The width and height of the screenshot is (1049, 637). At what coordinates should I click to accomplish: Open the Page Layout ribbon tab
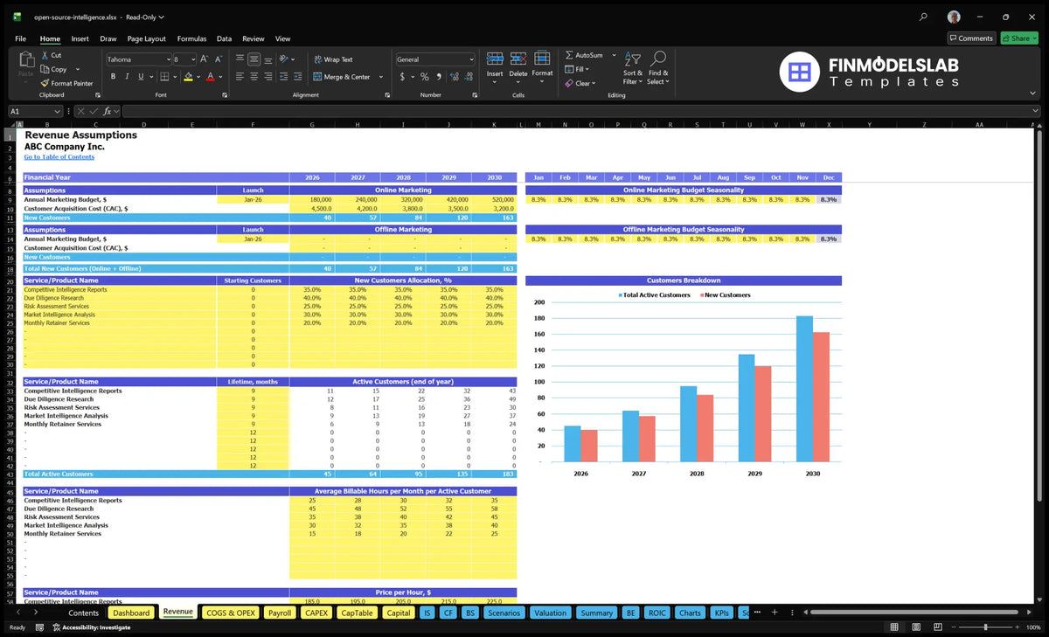(x=146, y=38)
